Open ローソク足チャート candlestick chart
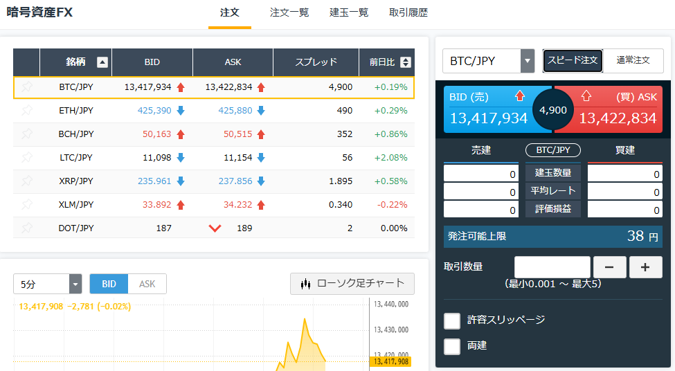675x371 pixels. (352, 284)
